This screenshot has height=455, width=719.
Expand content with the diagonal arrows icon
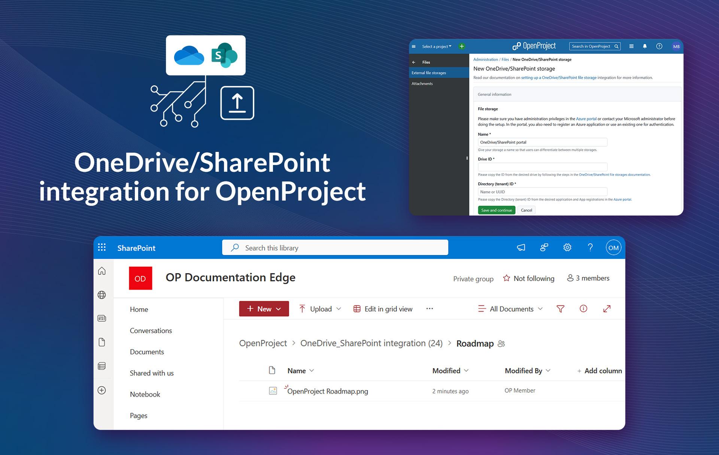pyautogui.click(x=607, y=309)
